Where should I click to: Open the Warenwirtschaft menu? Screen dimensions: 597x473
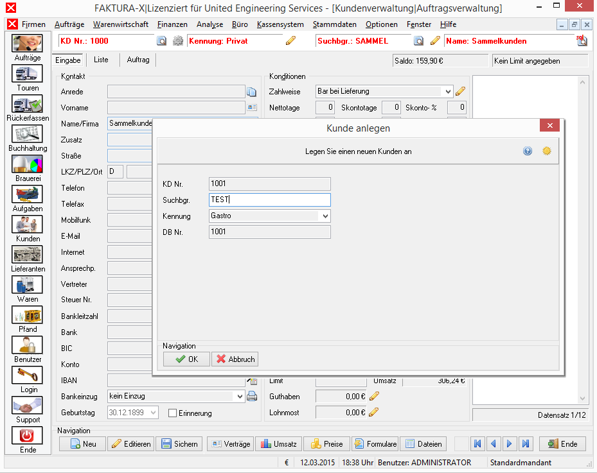pyautogui.click(x=121, y=24)
